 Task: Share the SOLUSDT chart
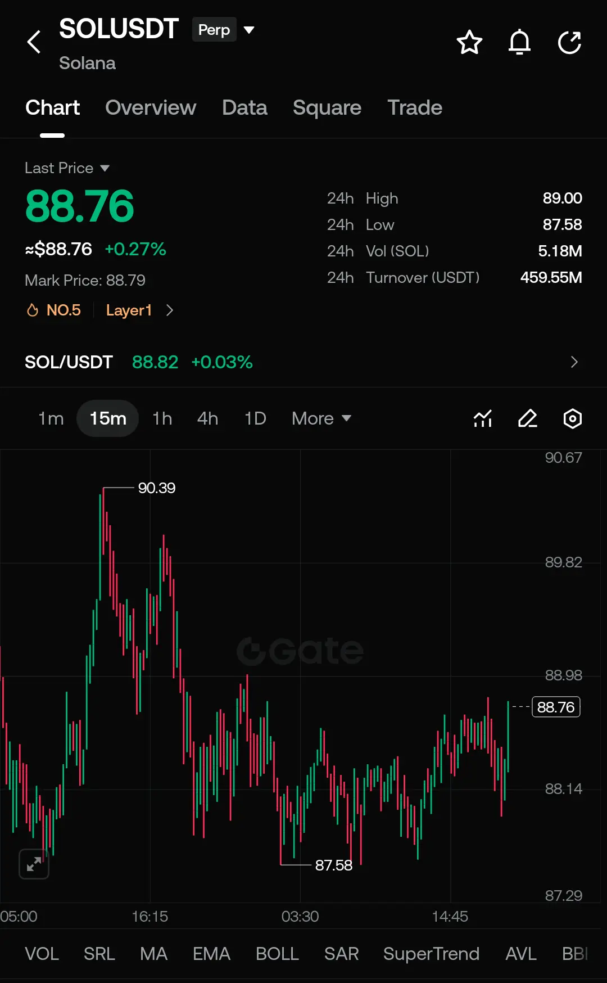(569, 42)
